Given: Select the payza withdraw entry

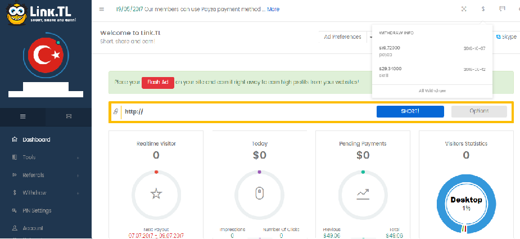Looking at the screenshot, I should click(432, 51).
